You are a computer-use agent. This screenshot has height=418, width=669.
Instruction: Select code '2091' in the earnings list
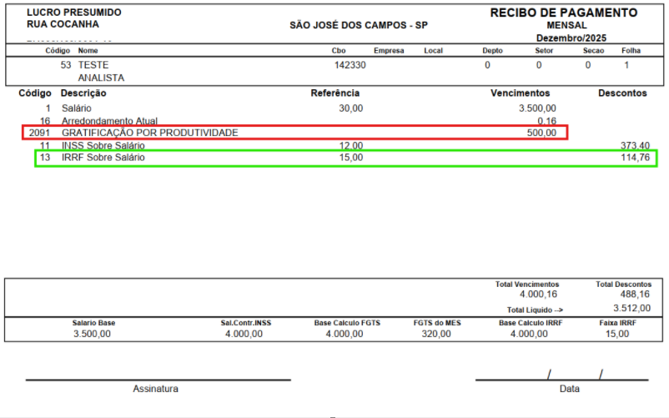click(40, 133)
